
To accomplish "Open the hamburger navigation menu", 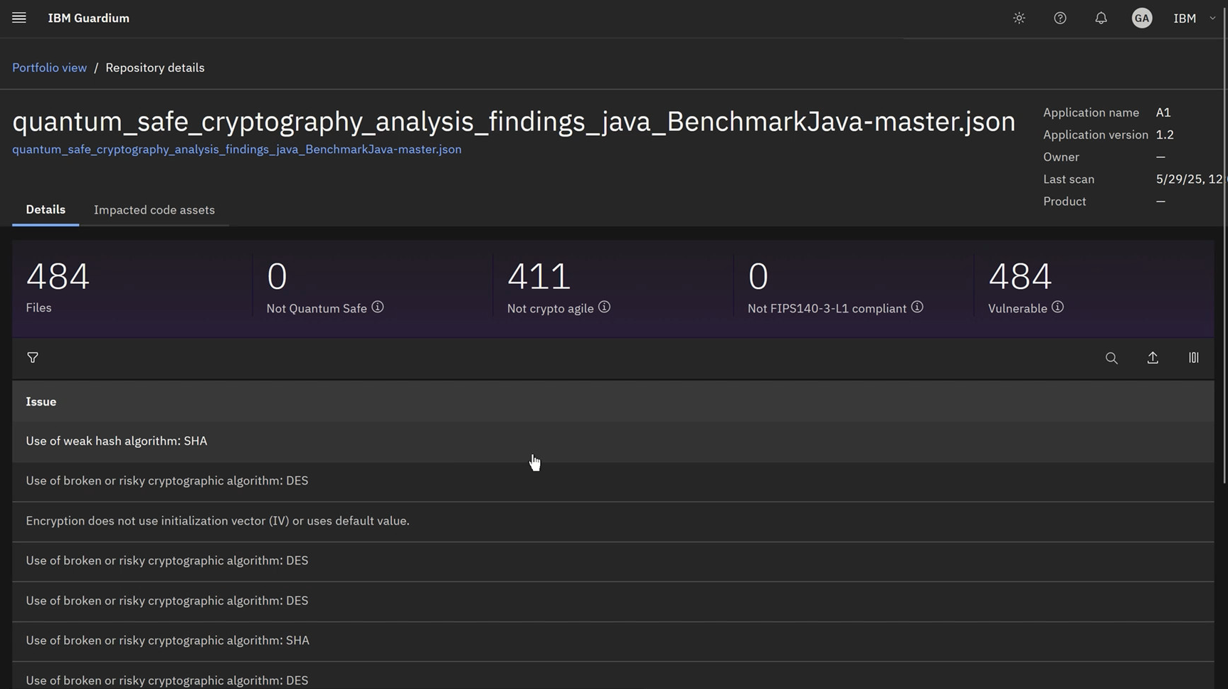I will pyautogui.click(x=19, y=18).
